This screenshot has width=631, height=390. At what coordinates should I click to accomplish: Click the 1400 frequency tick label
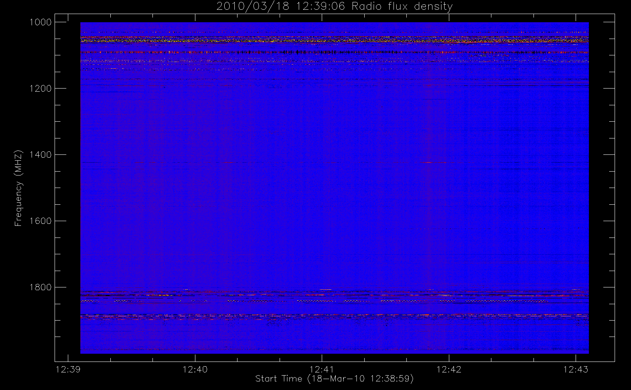pyautogui.click(x=41, y=155)
